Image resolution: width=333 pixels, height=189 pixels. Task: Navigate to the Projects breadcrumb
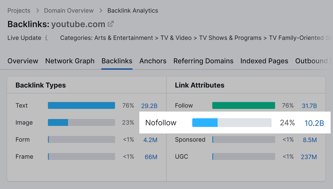click(x=19, y=11)
